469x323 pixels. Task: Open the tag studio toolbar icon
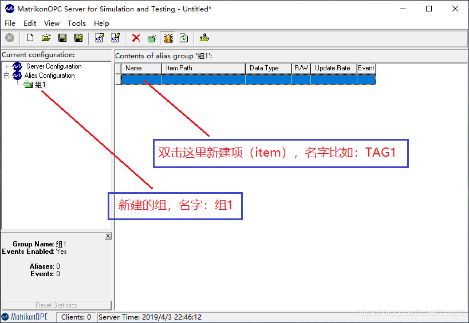click(204, 38)
